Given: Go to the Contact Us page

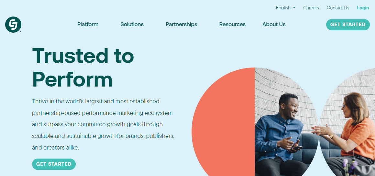Looking at the screenshot, I should pyautogui.click(x=338, y=8).
